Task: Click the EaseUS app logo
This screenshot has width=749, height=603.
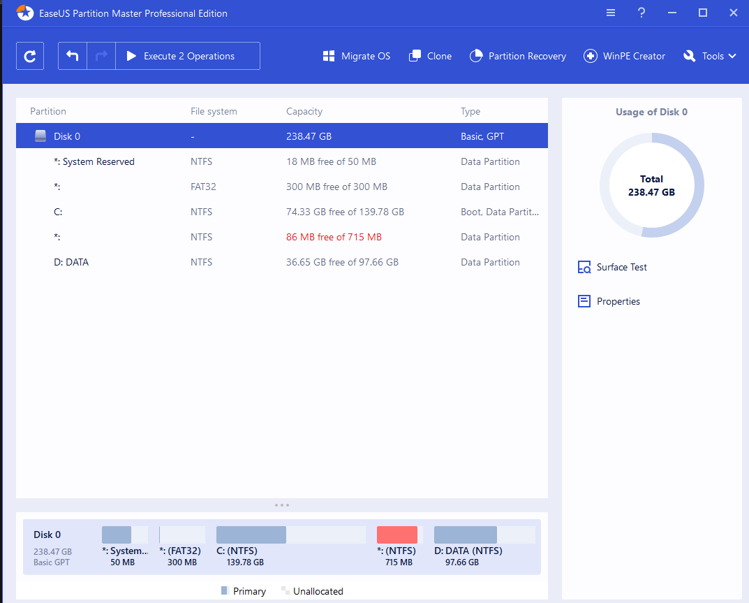Action: tap(25, 13)
